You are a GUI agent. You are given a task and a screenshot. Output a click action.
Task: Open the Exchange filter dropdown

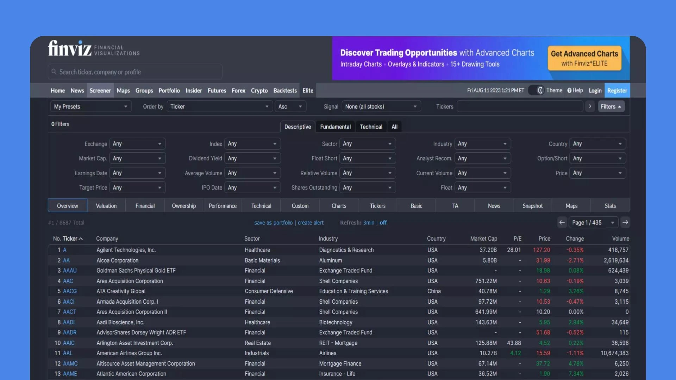(x=137, y=144)
